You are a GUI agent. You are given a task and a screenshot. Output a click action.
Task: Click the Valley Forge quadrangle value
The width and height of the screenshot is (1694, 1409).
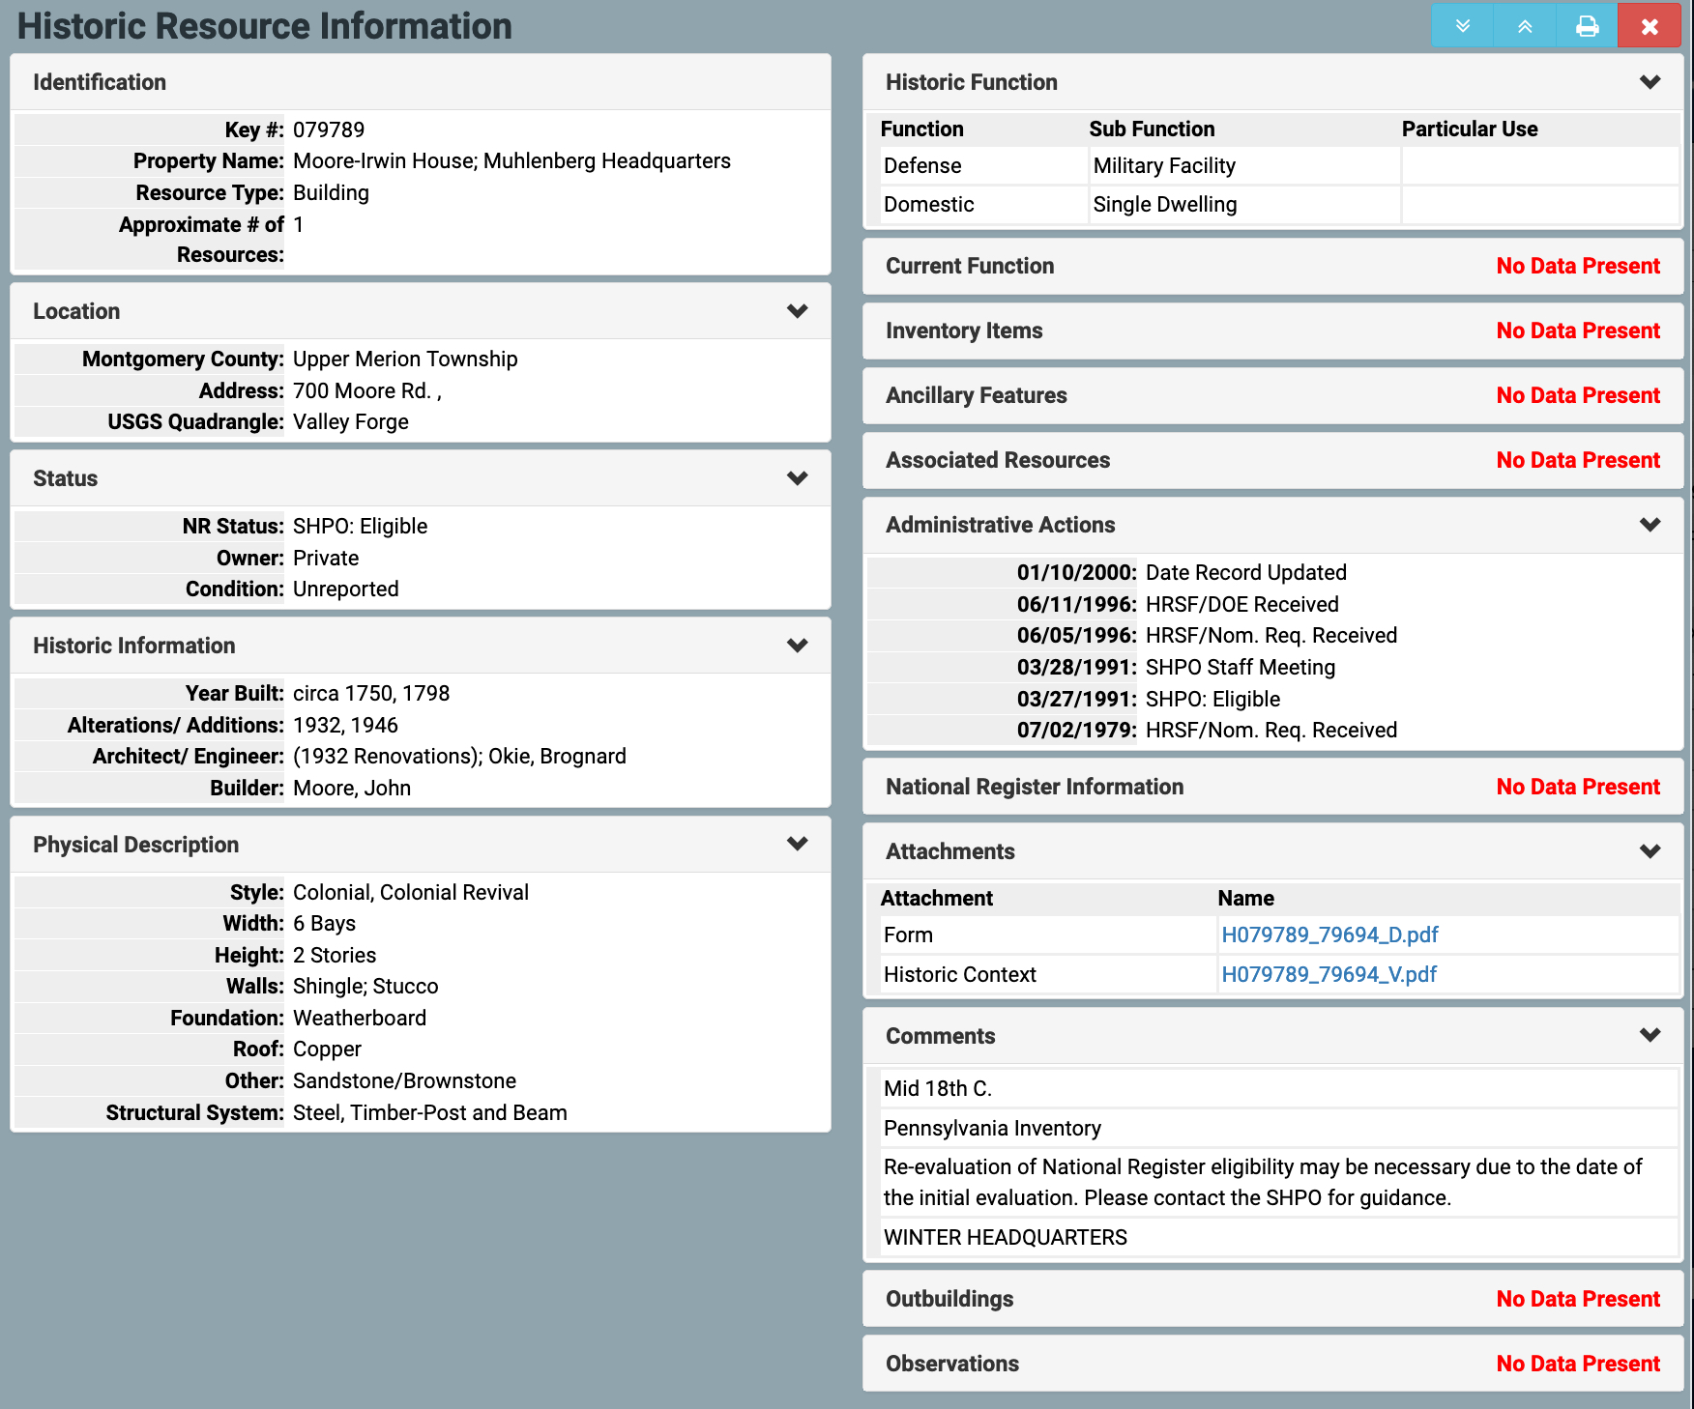(x=350, y=421)
